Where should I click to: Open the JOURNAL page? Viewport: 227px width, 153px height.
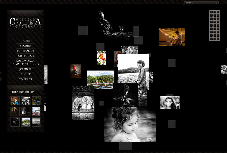point(25,69)
